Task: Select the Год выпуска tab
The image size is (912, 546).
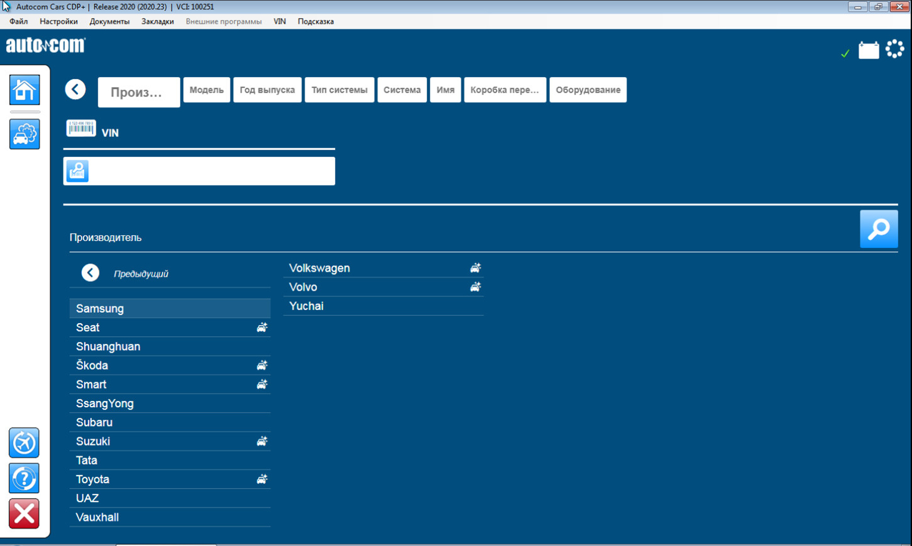Action: point(267,90)
